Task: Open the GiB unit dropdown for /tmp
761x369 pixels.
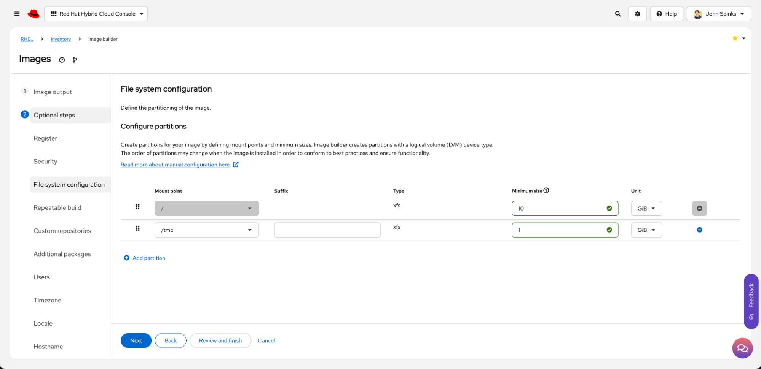Action: [x=646, y=230]
